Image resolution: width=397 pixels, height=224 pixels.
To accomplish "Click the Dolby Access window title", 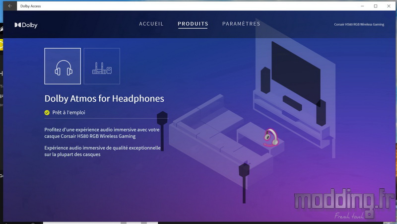I will [x=30, y=6].
